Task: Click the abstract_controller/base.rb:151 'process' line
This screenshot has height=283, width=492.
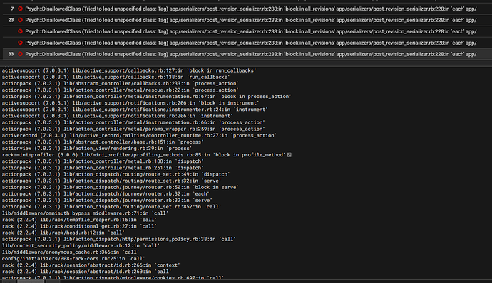Action: pos(103,141)
